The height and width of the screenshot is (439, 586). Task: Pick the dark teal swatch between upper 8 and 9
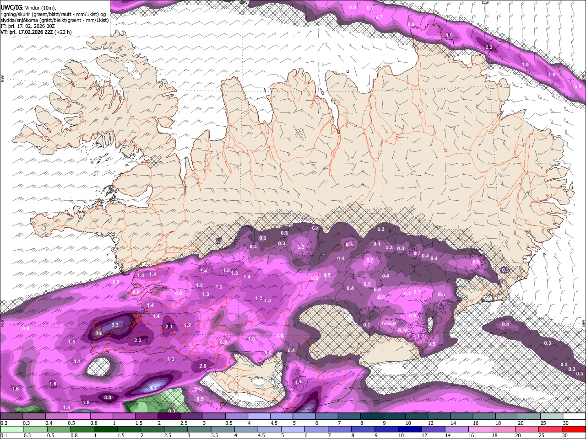point(372,417)
